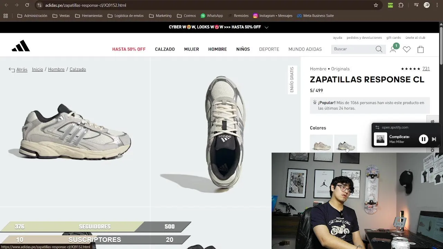Go to Inicio breadcrumb
Image resolution: width=443 pixels, height=249 pixels.
[x=37, y=70]
